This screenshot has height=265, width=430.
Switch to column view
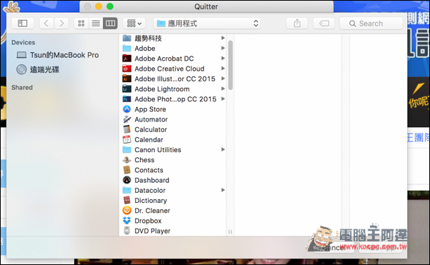click(x=110, y=24)
